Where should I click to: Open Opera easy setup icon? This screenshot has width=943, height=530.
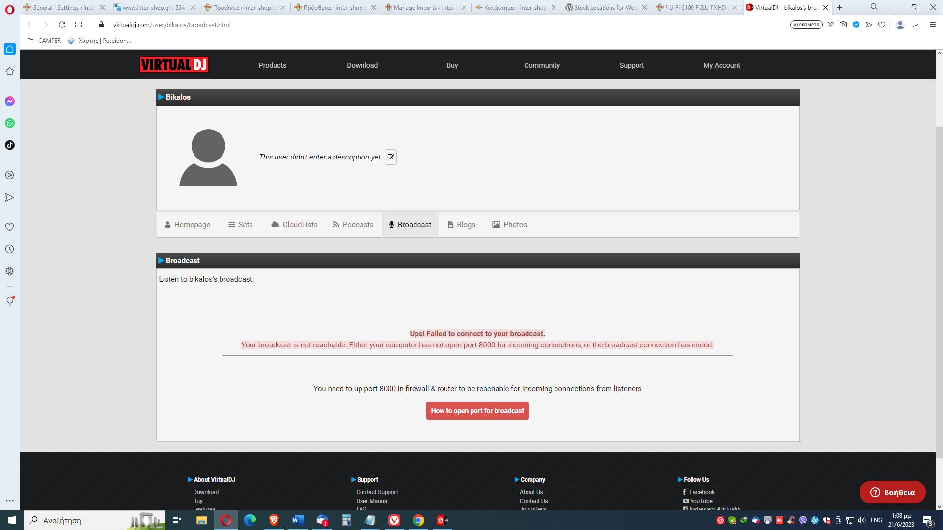pos(933,25)
